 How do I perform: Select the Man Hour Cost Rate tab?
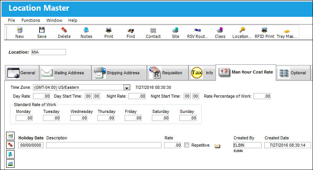(x=246, y=72)
